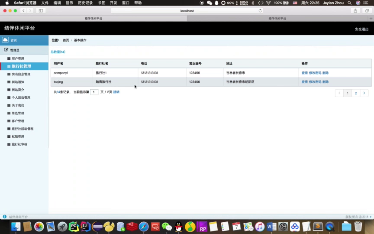Viewport: 374px width, 234px height.
Task: Reload the page with refresh icon
Action: [x=260, y=10]
